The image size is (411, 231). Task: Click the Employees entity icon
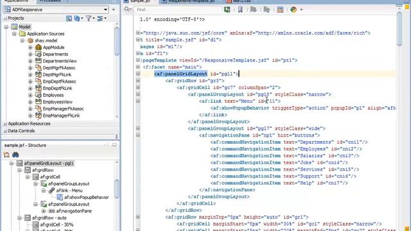click(x=39, y=95)
